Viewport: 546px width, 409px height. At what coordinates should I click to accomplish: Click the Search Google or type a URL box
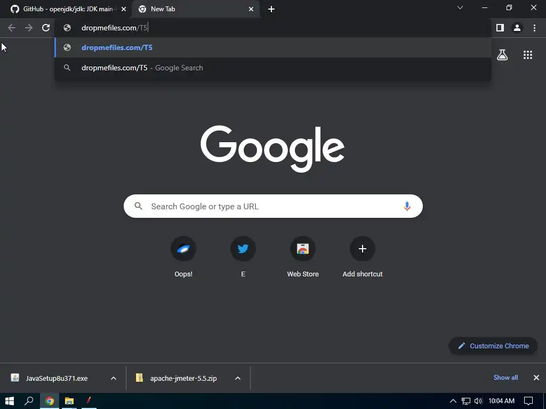(273, 206)
